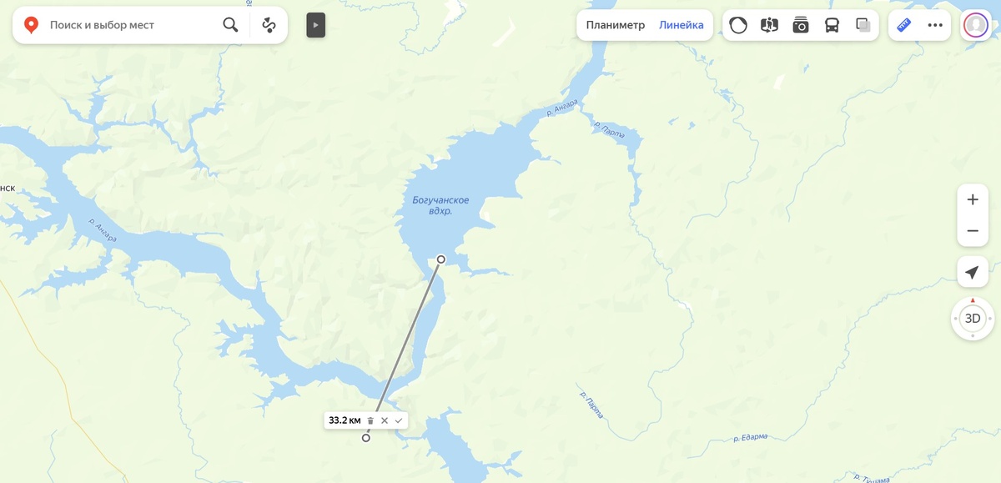Toggle 3D tilt compass control
This screenshot has height=483, width=1001.
click(x=973, y=319)
